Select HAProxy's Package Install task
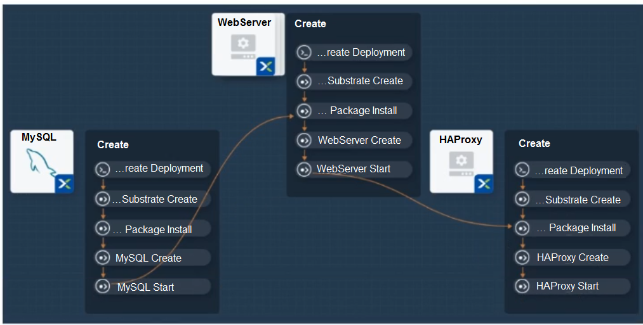 [x=572, y=227]
